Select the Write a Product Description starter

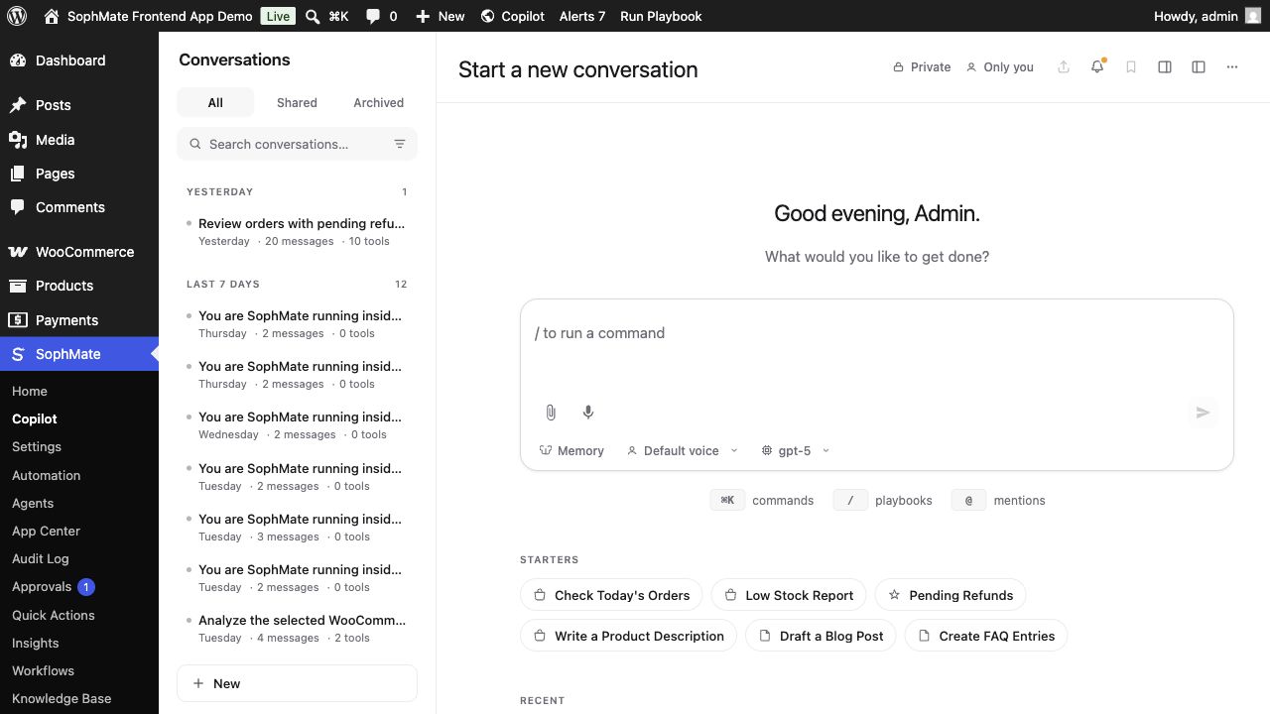tap(628, 636)
